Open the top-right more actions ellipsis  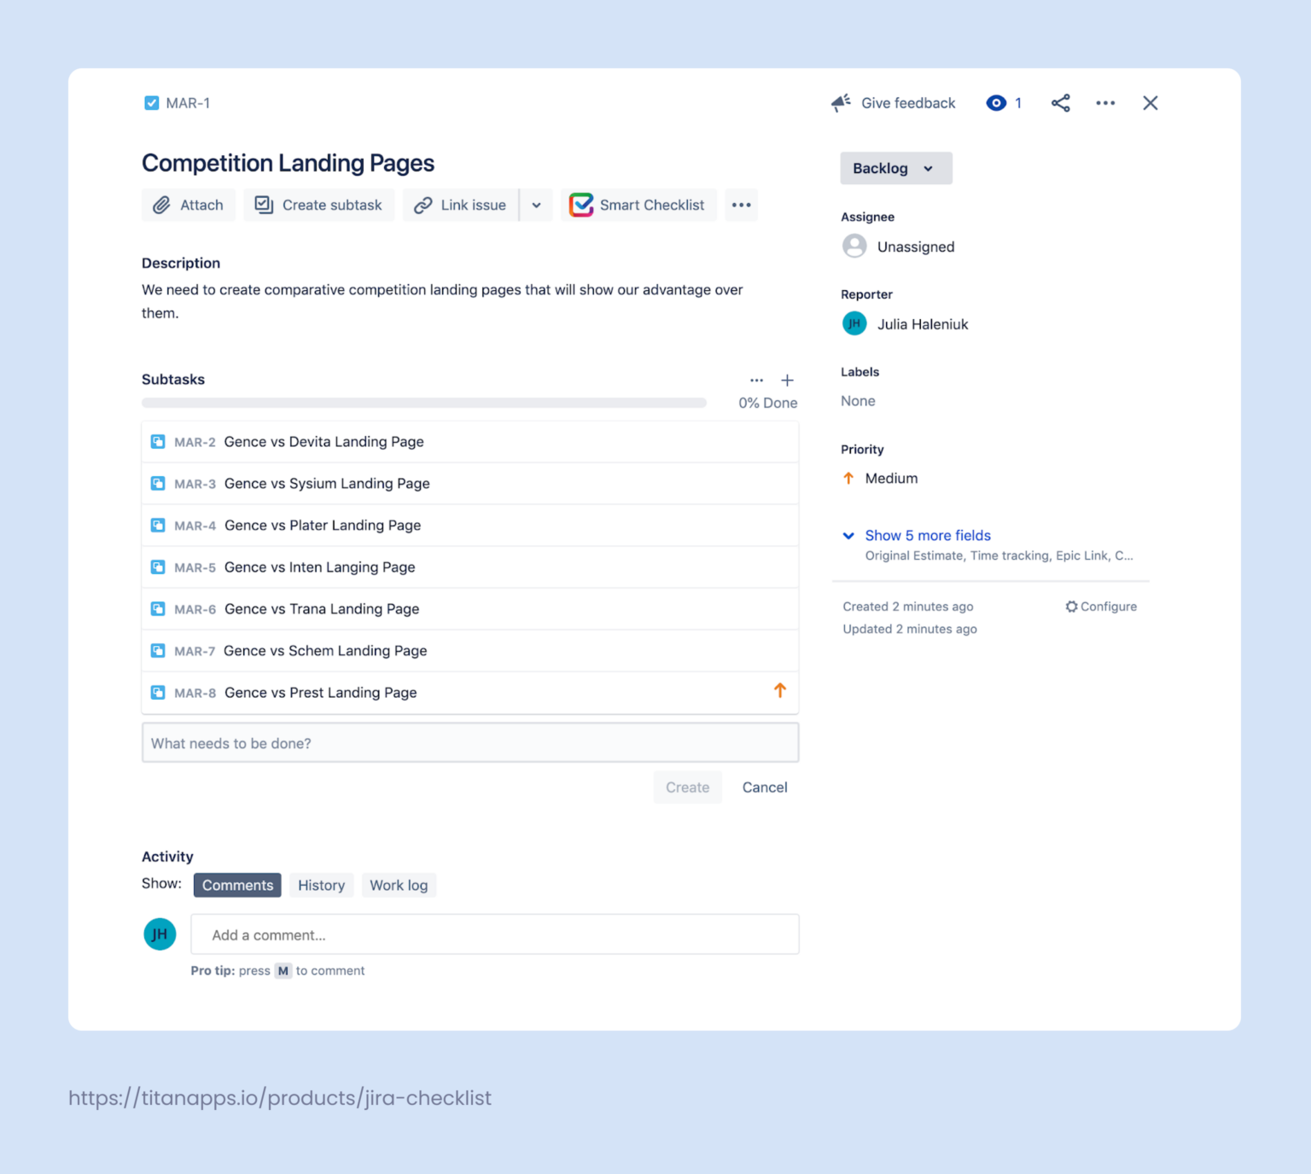click(x=1105, y=103)
